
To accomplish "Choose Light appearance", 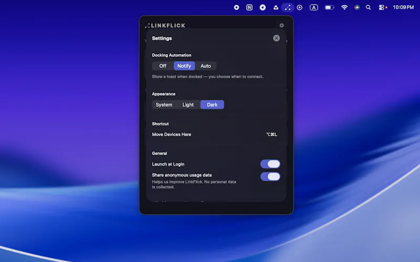I will (x=188, y=105).
